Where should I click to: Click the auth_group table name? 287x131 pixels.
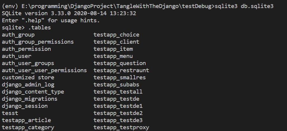point(18,35)
